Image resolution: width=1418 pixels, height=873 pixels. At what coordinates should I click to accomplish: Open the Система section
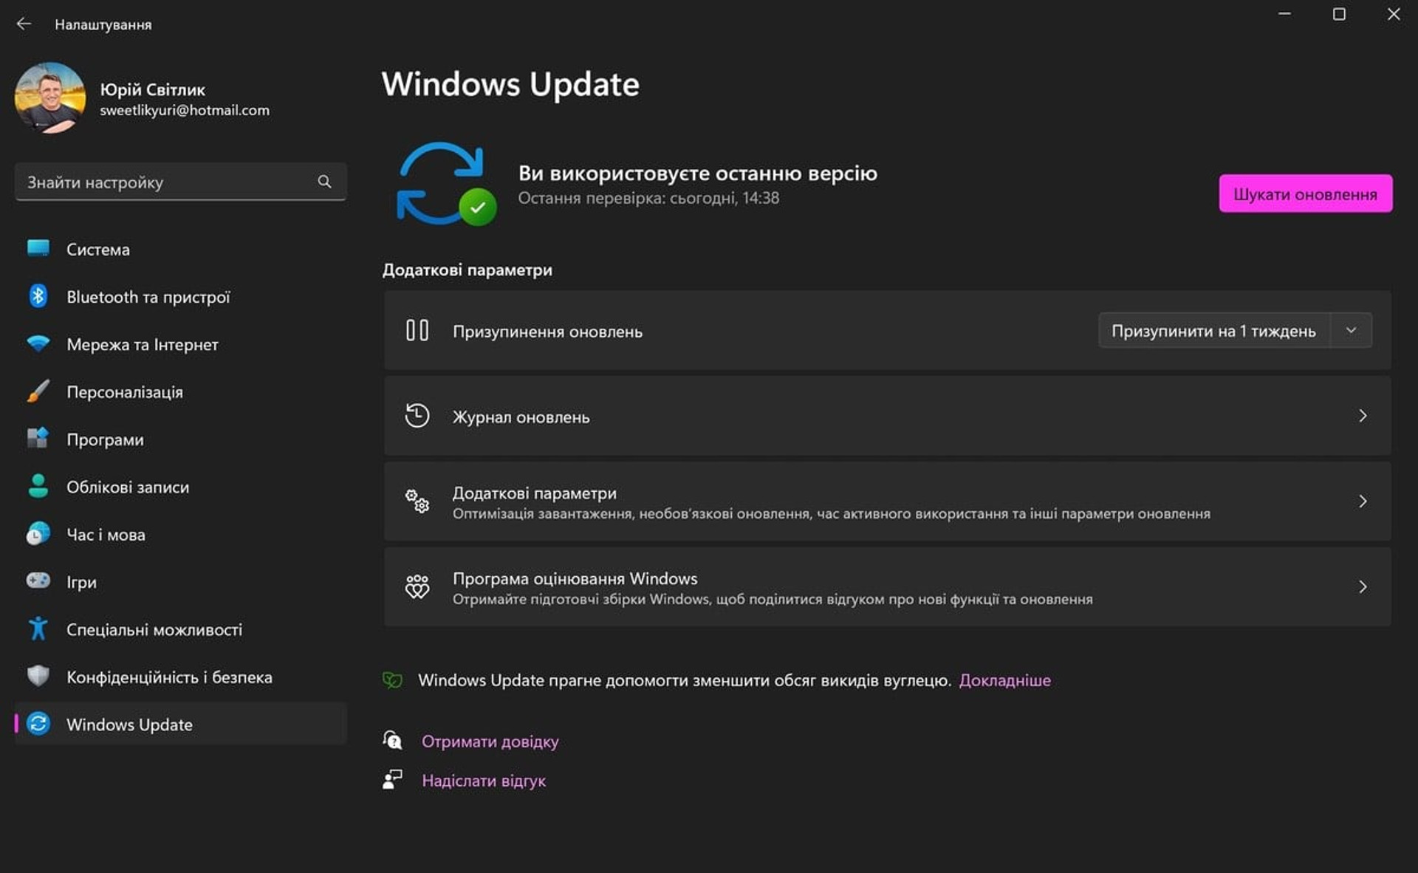tap(180, 249)
